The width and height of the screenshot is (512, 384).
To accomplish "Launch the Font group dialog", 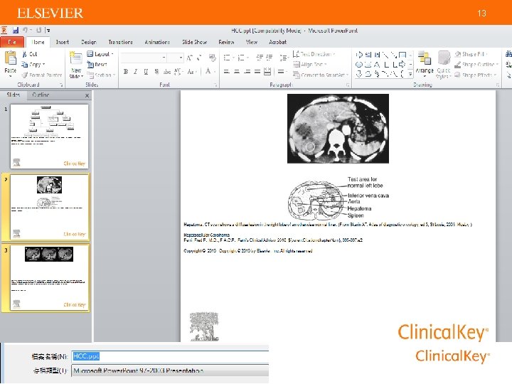I will pyautogui.click(x=215, y=85).
